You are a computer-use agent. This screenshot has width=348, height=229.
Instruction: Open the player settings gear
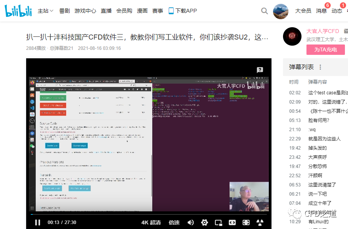(x=205, y=222)
